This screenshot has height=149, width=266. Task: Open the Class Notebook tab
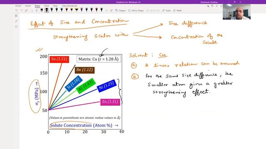pyautogui.click(x=69, y=6)
